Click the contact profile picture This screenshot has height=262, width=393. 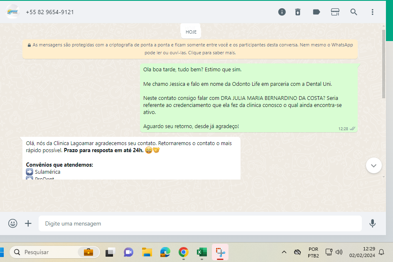point(12,12)
